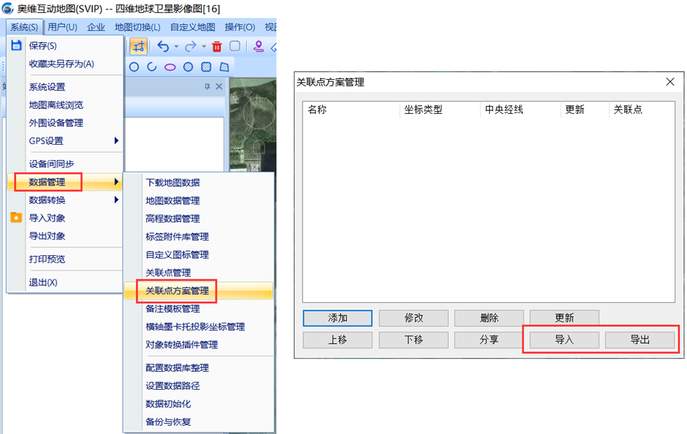Click the 导出 button in dialog
This screenshot has height=434, width=687.
pos(639,340)
